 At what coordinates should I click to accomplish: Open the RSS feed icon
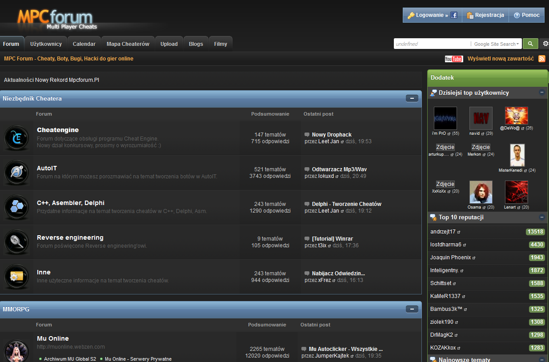[542, 59]
